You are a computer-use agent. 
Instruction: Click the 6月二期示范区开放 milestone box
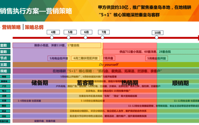(86, 58)
